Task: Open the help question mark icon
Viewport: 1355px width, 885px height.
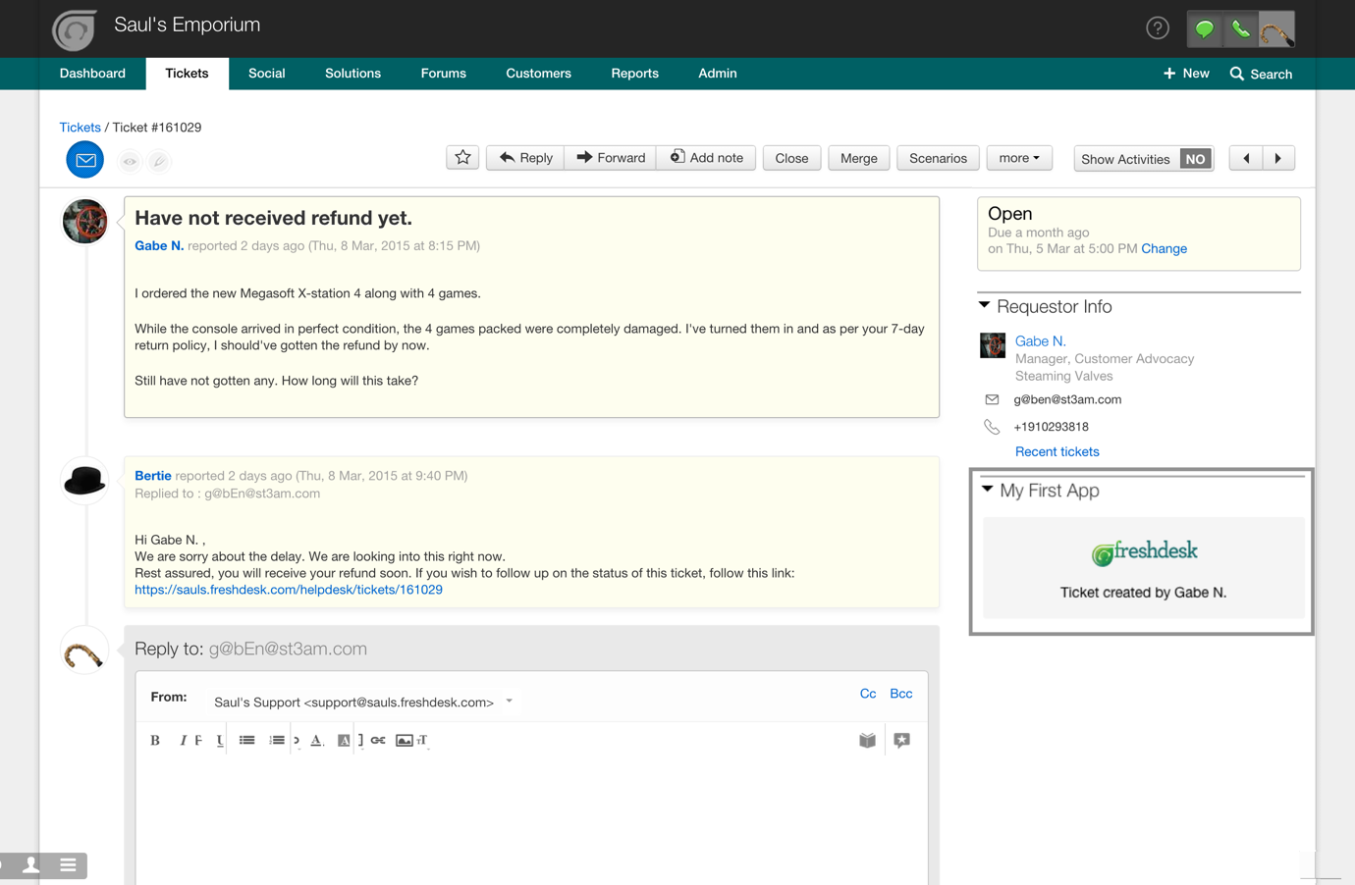Action: 1158,28
